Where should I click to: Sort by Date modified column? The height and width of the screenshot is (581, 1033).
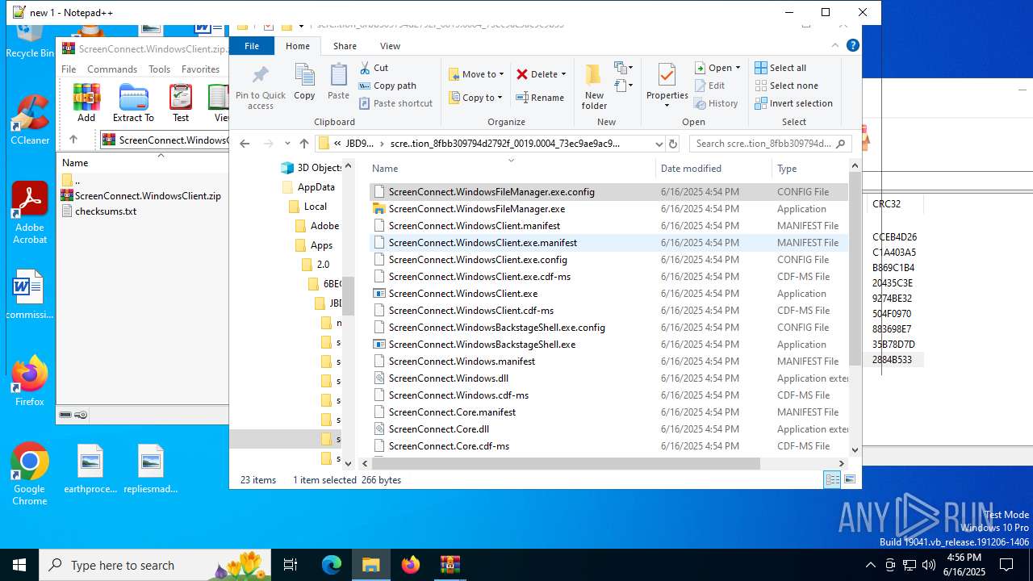click(691, 169)
